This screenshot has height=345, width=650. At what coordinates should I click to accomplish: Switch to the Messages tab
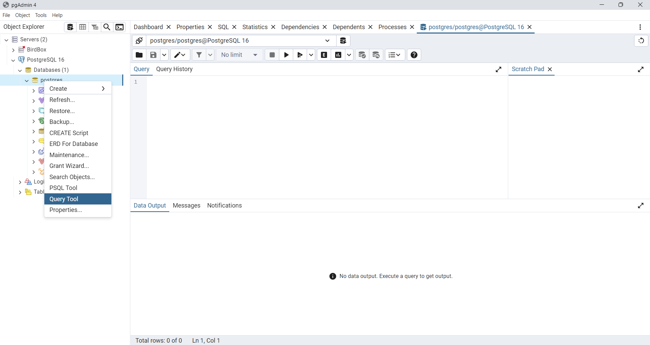point(187,206)
